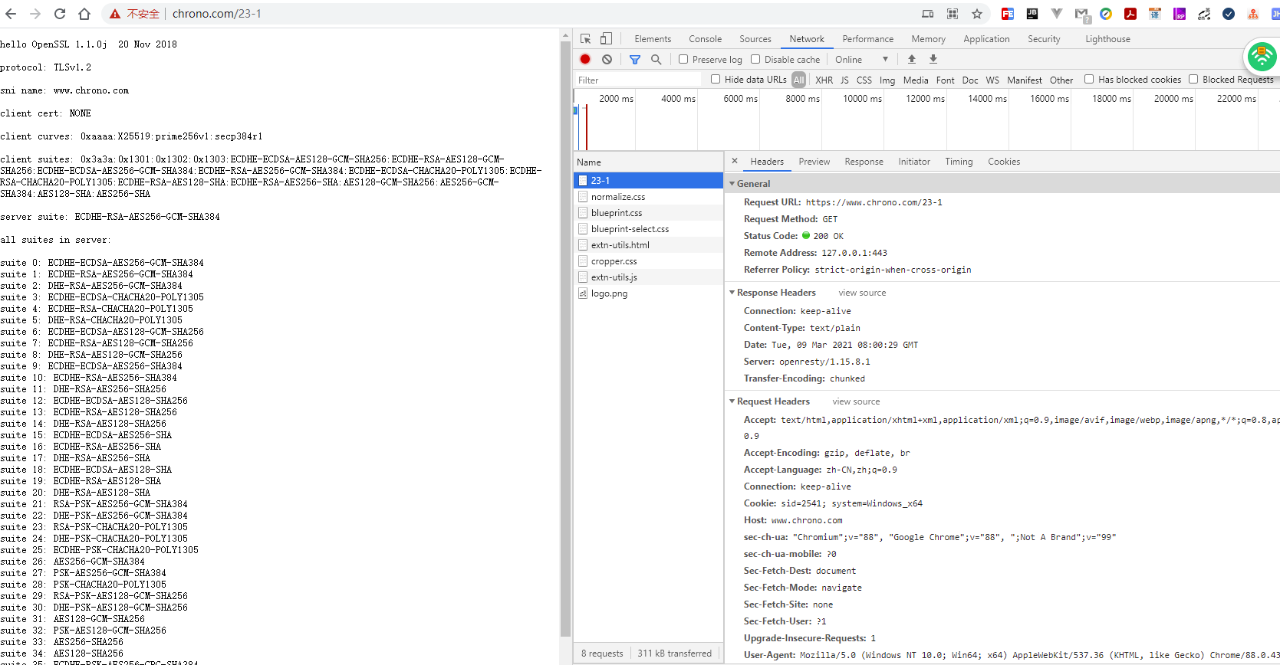The height and width of the screenshot is (665, 1280).
Task: Reload the page in browser
Action: (60, 14)
